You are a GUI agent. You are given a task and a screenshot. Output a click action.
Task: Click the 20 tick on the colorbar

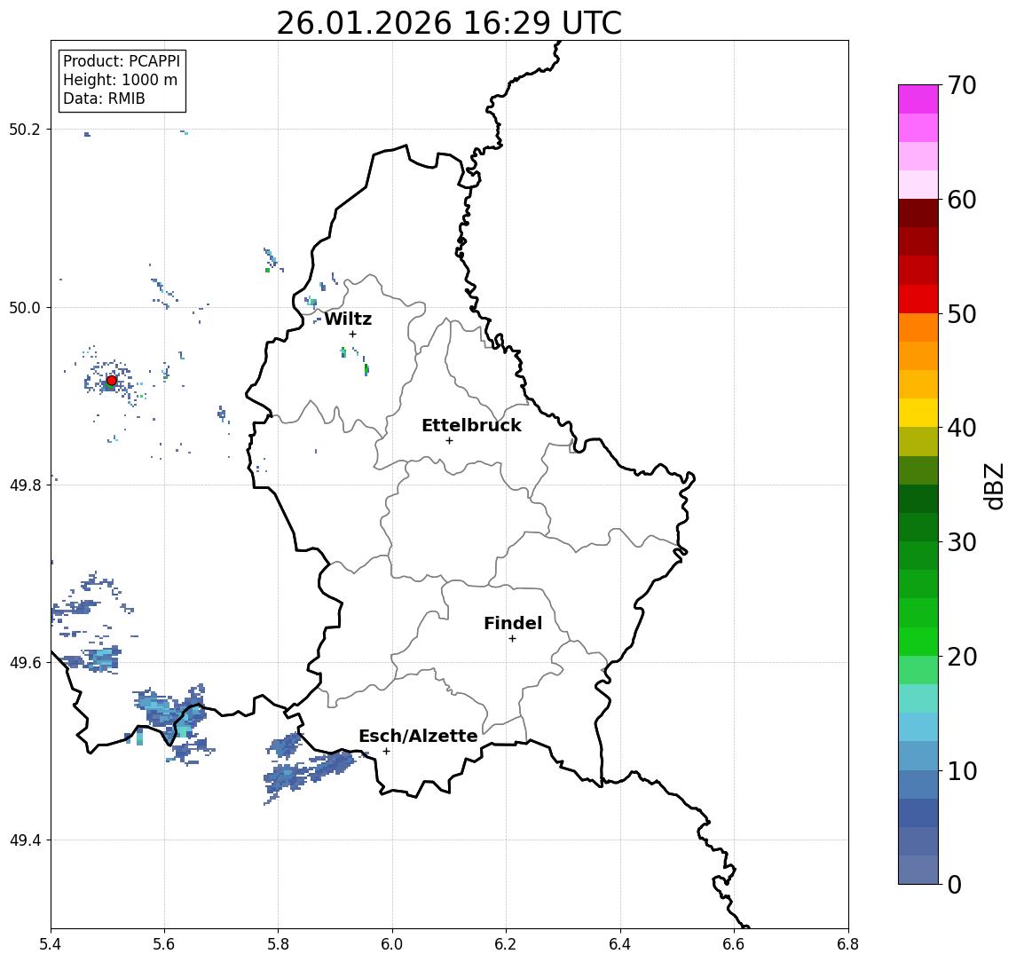coord(961,656)
